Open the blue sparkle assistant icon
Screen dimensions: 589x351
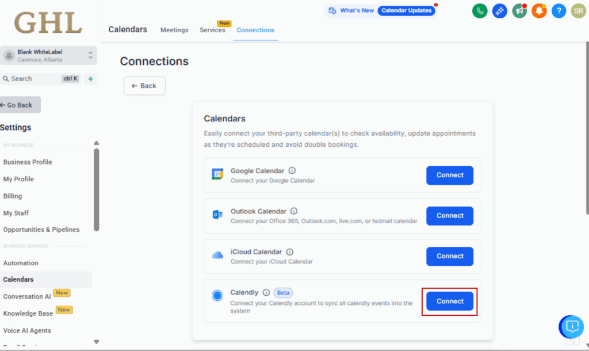500,11
